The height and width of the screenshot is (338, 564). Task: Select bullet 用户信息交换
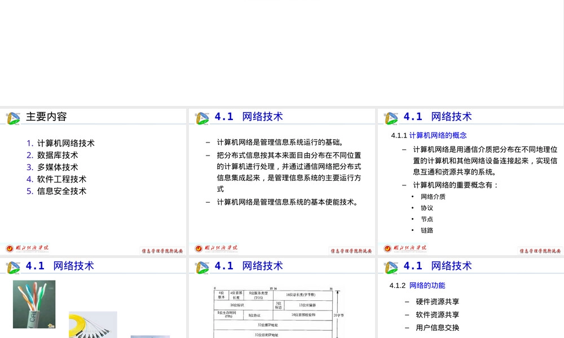coord(438,328)
